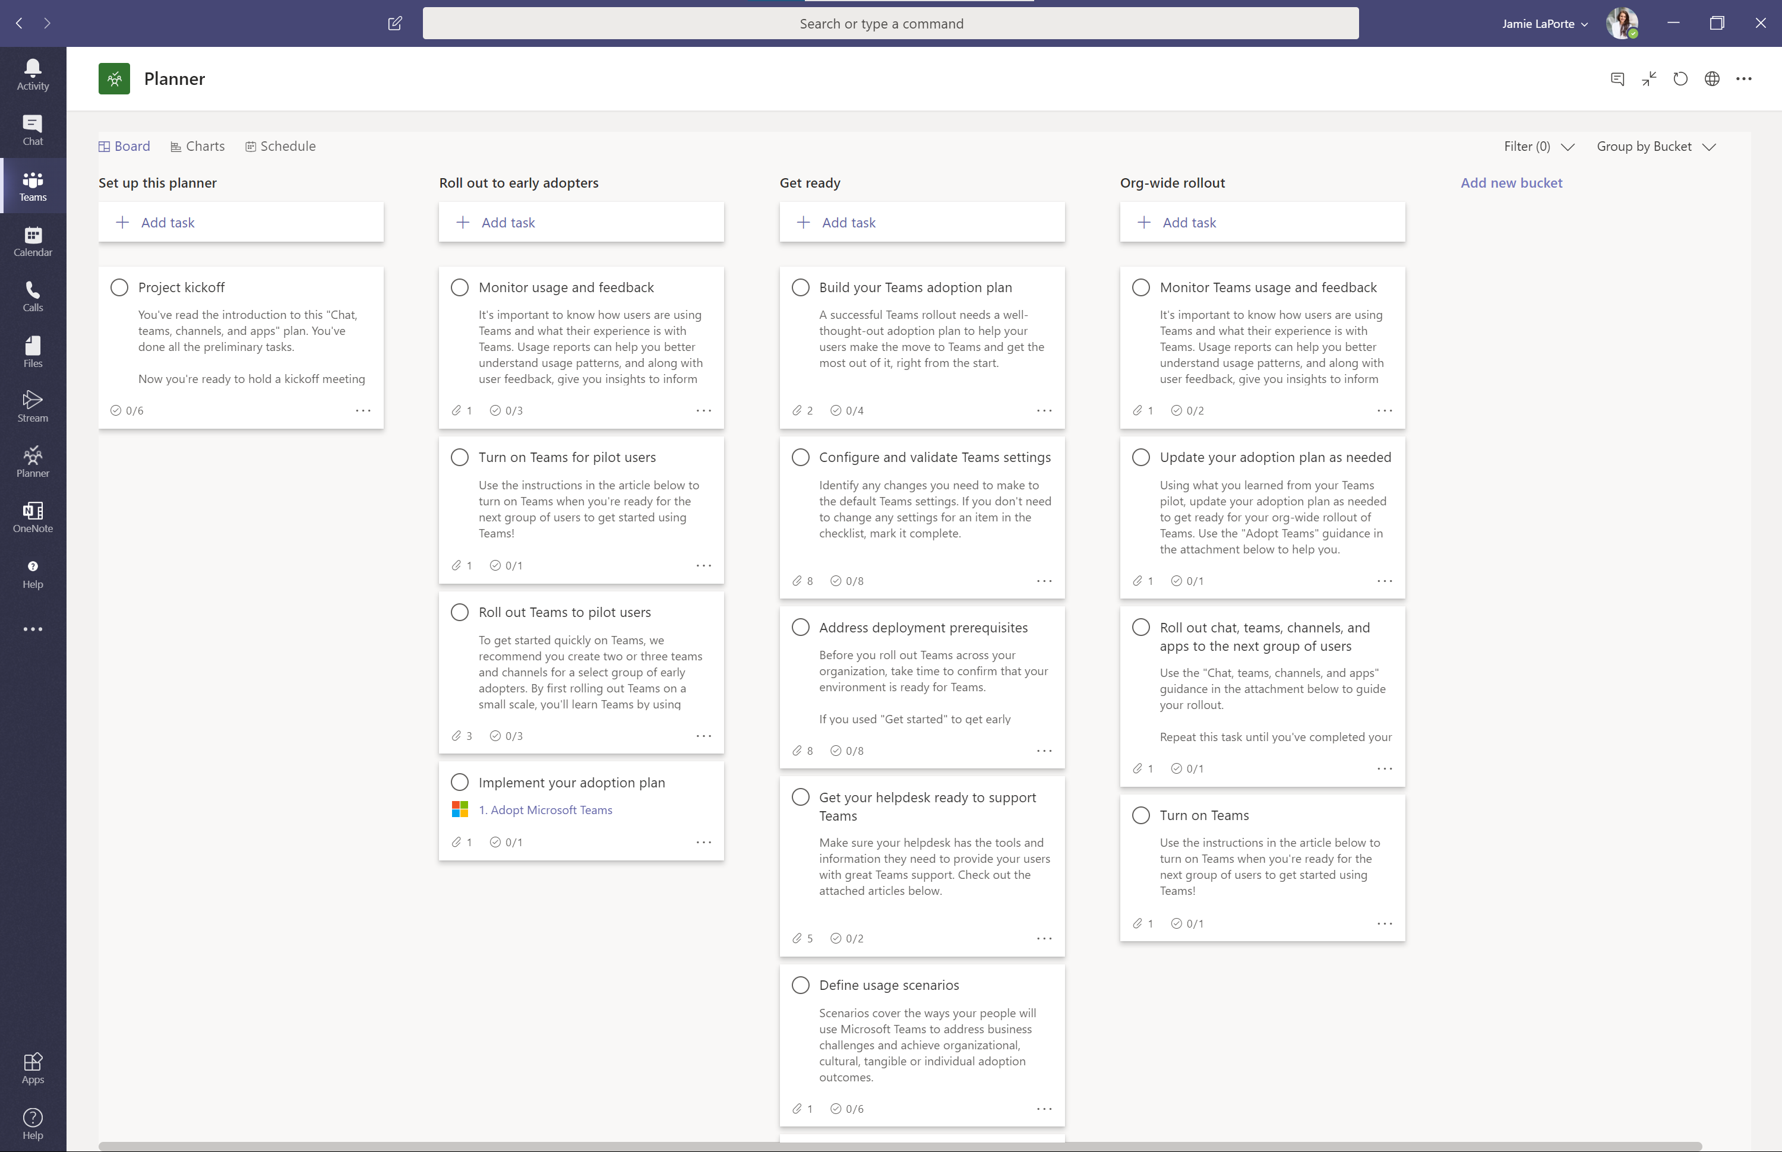The width and height of the screenshot is (1782, 1152).
Task: Click the Roll out to early adopters bucket name
Action: coord(519,183)
